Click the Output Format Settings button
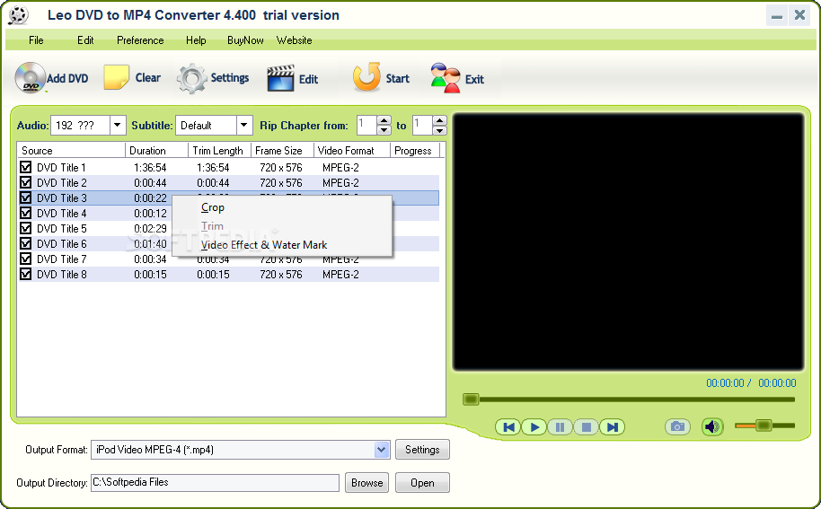 422,450
